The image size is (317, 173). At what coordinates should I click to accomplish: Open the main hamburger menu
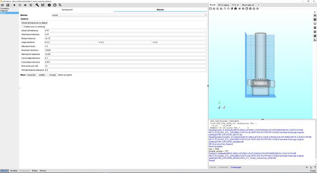(x=2, y=5)
